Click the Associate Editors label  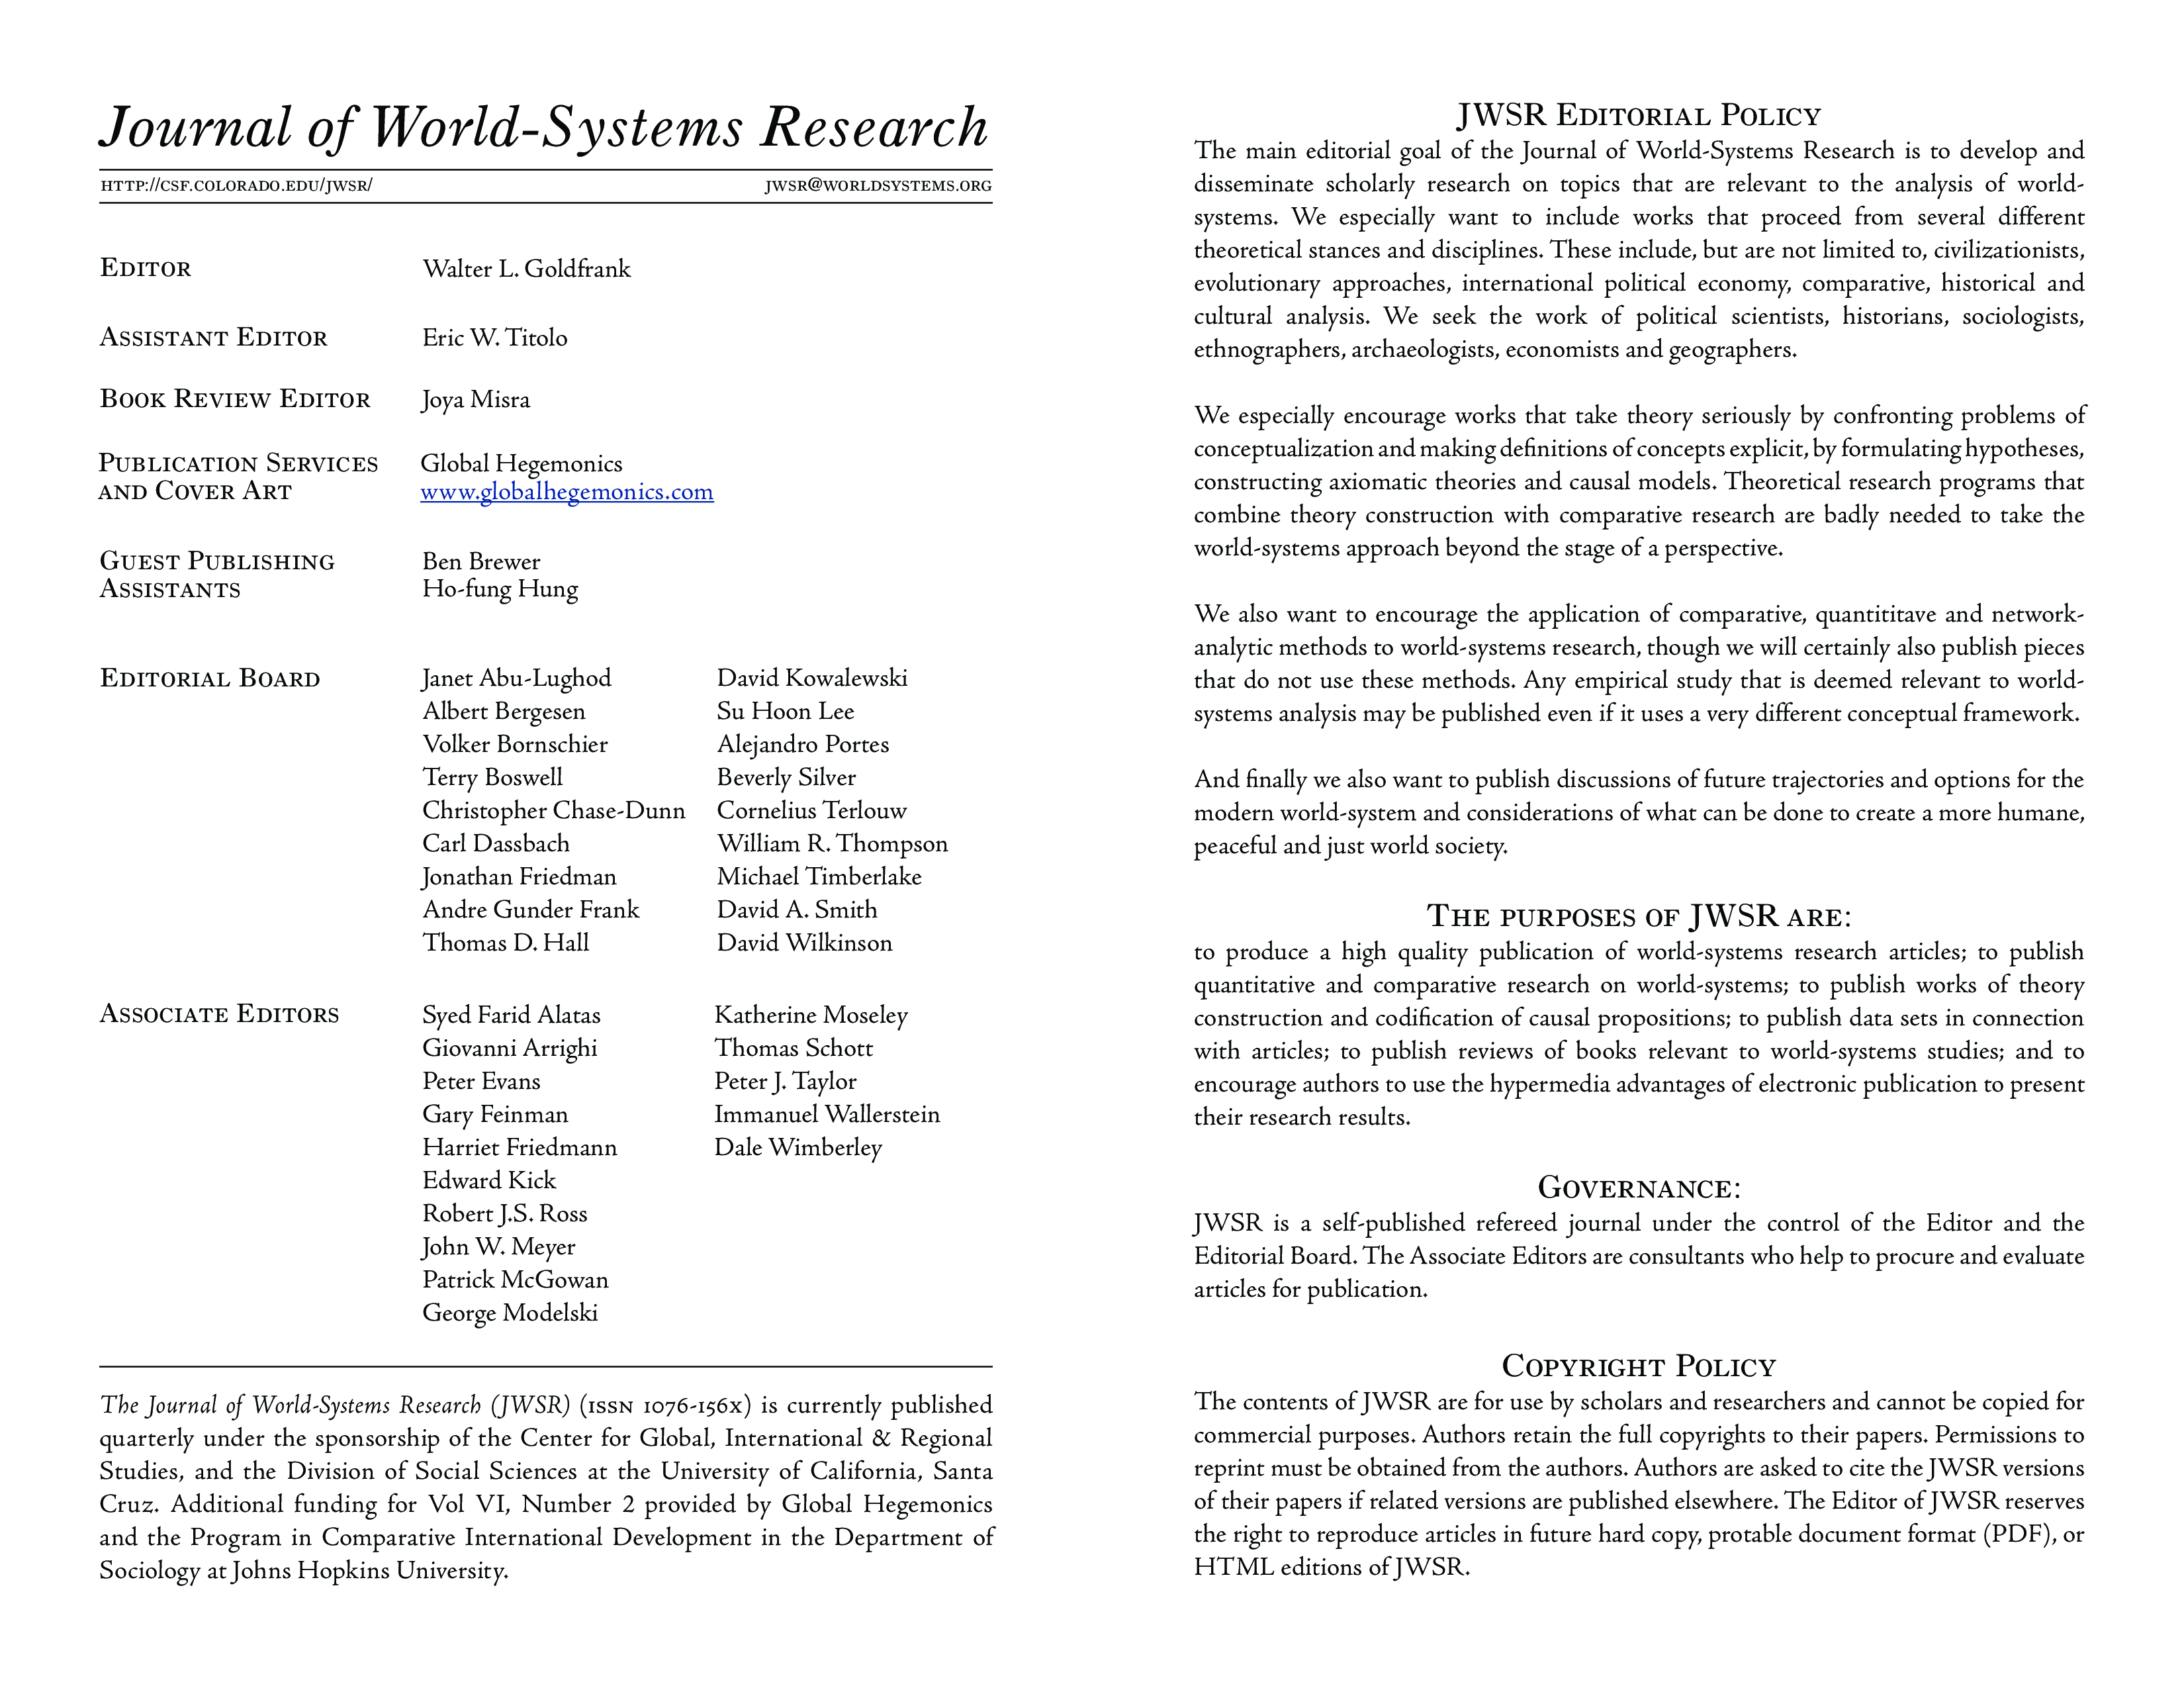[219, 1014]
